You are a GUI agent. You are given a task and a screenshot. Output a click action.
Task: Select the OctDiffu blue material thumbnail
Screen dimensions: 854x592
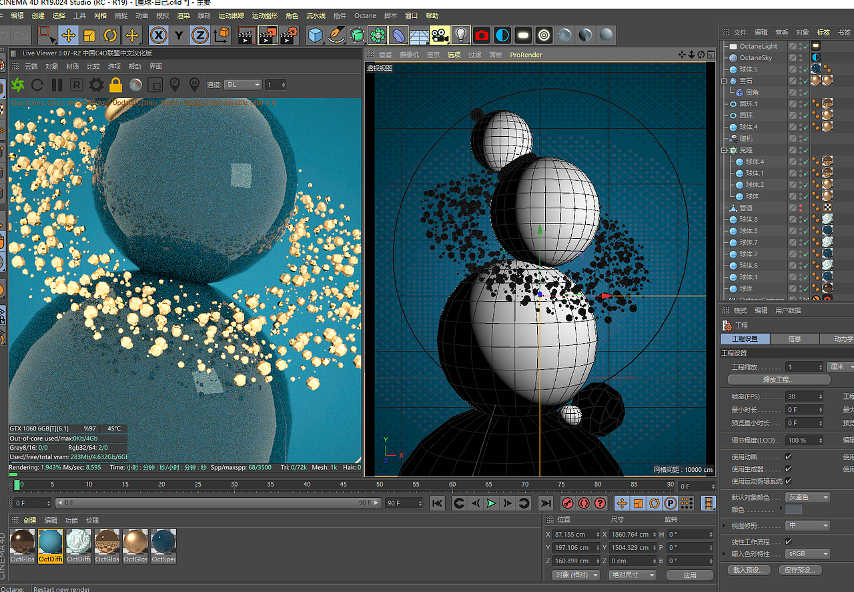coord(50,545)
